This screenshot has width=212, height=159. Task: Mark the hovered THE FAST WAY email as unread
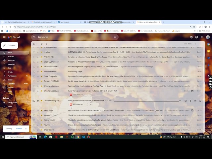[195, 101]
